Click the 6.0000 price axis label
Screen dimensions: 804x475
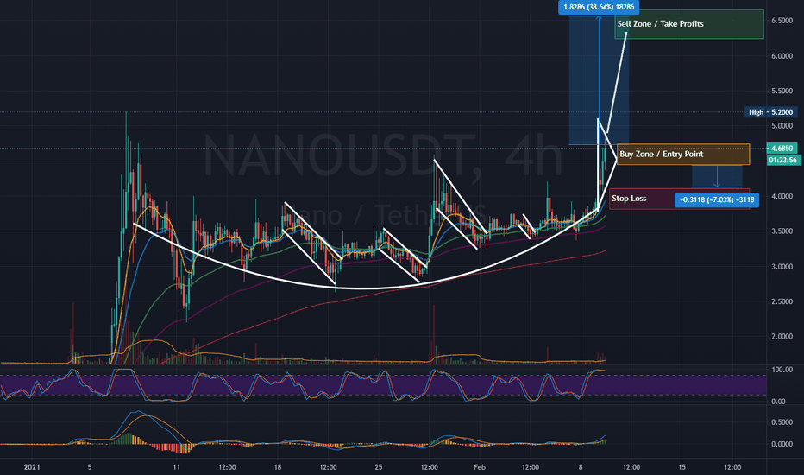782,56
